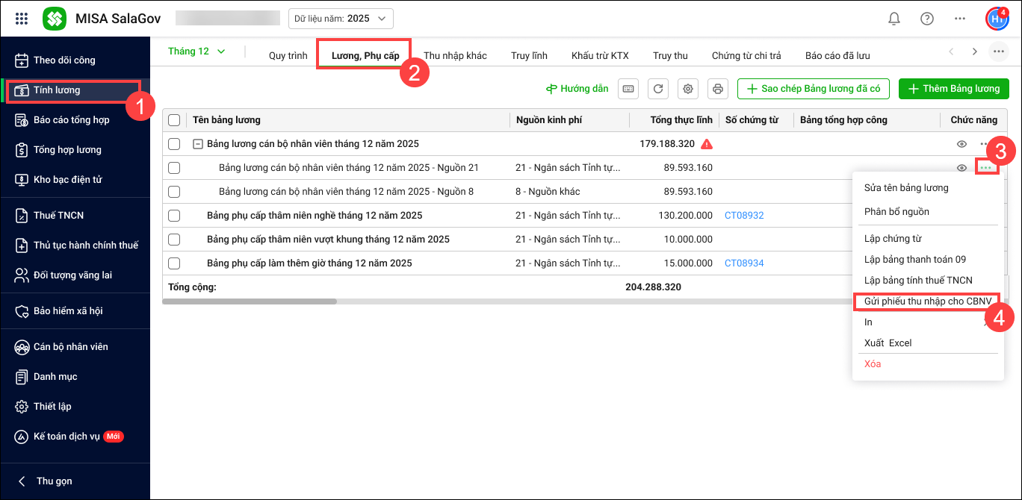Check the box for Bảng phụ cấp thâm niên nghề
The height and width of the screenshot is (500, 1022).
(174, 216)
